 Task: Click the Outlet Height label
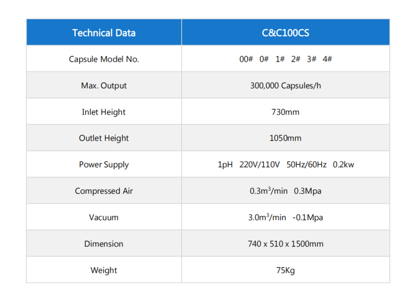[104, 138]
